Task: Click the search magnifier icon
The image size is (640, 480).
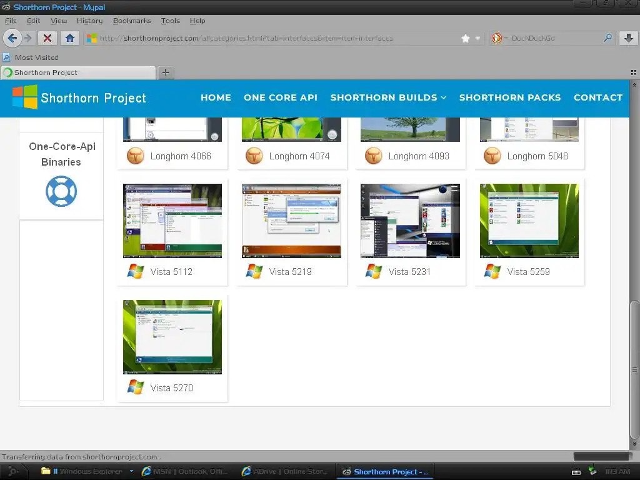Action: click(x=607, y=38)
